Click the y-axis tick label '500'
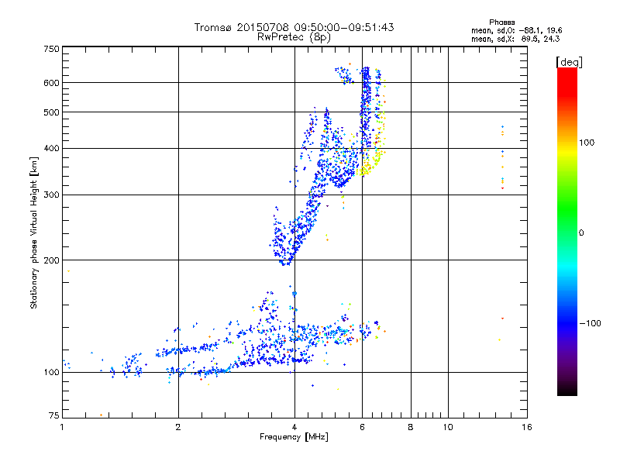Viewport: 620px width, 465px height. 51,112
